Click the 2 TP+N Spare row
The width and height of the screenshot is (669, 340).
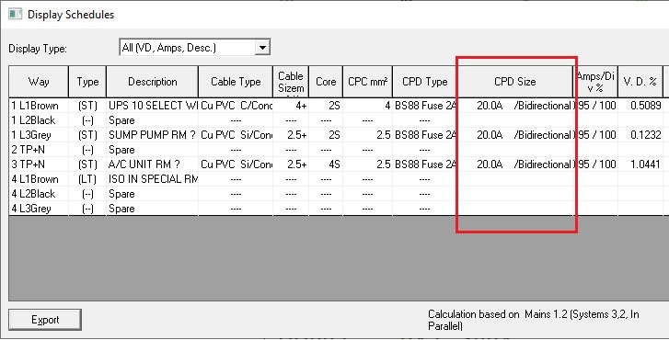pyautogui.click(x=336, y=150)
